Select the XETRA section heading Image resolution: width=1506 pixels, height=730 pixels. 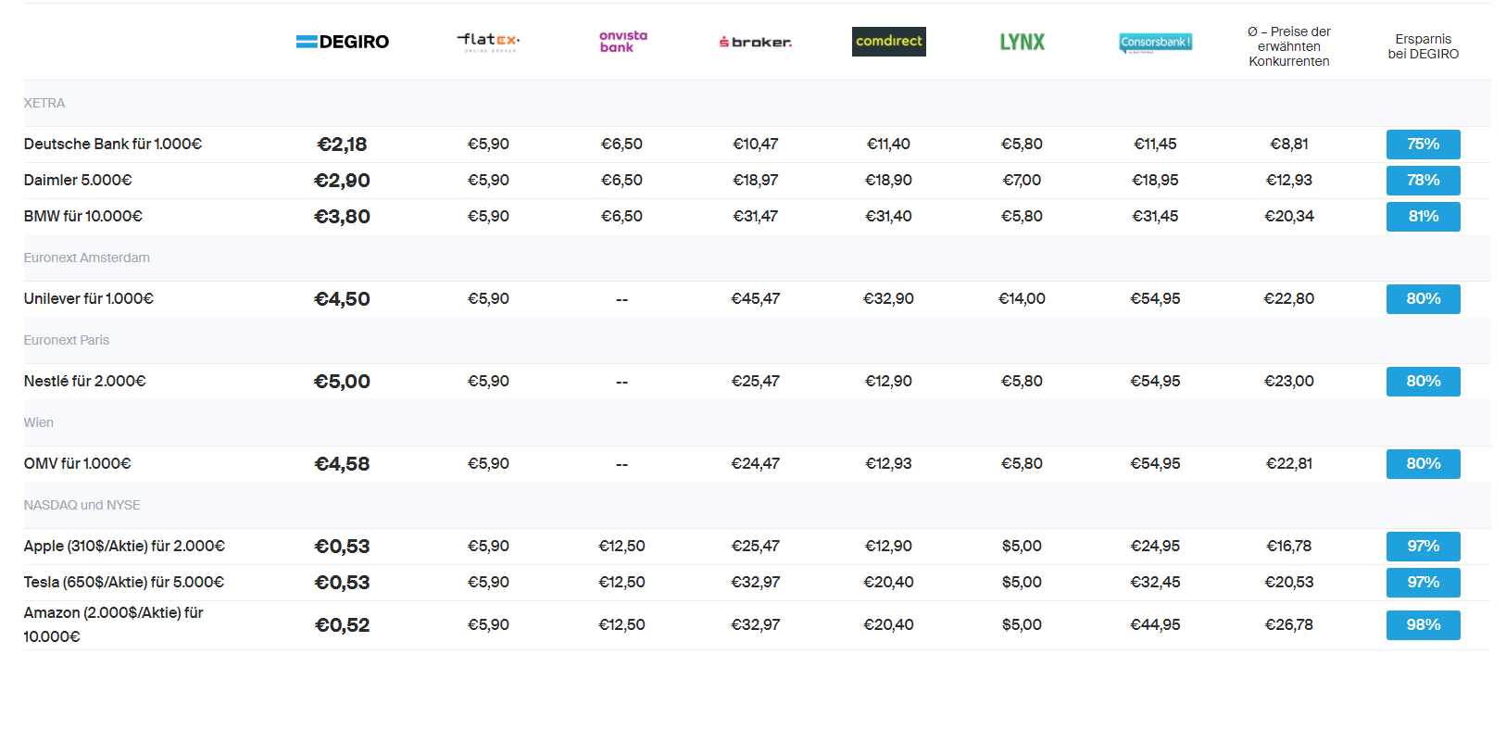[44, 103]
